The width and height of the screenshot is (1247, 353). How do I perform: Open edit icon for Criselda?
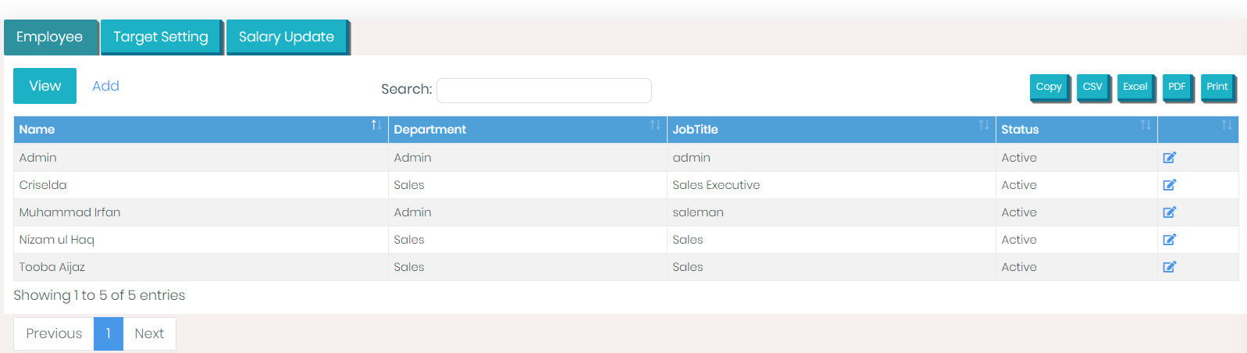coord(1169,185)
